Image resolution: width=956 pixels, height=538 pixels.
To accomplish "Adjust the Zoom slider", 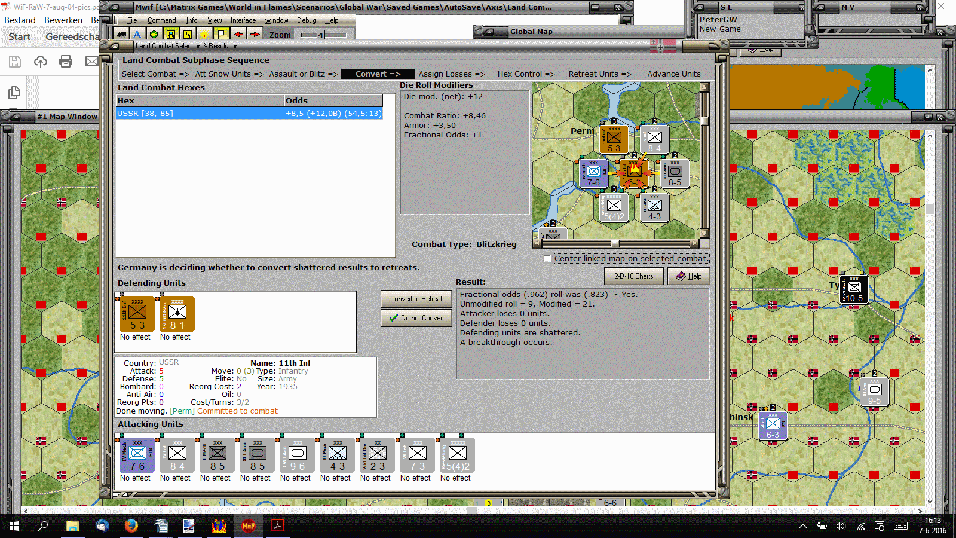I will (323, 35).
